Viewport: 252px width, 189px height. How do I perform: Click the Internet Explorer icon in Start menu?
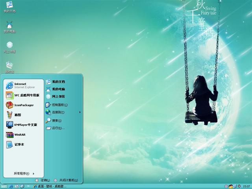(9, 85)
